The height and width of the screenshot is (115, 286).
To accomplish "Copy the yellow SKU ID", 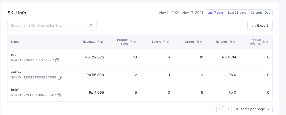I will point(60,78).
